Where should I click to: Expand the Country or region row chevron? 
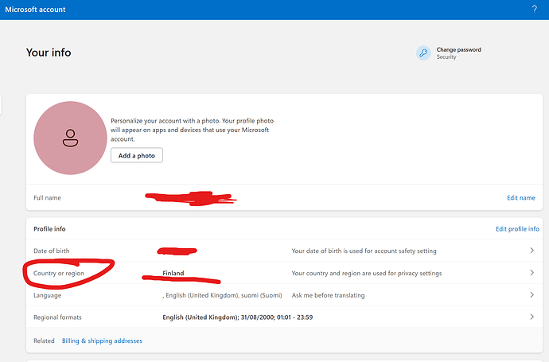tap(531, 272)
